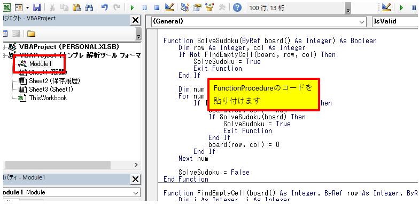This screenshot has height=204, width=419.
Task: Switch to Microsoft Excel via the toolbar icon
Action: coord(6,7)
